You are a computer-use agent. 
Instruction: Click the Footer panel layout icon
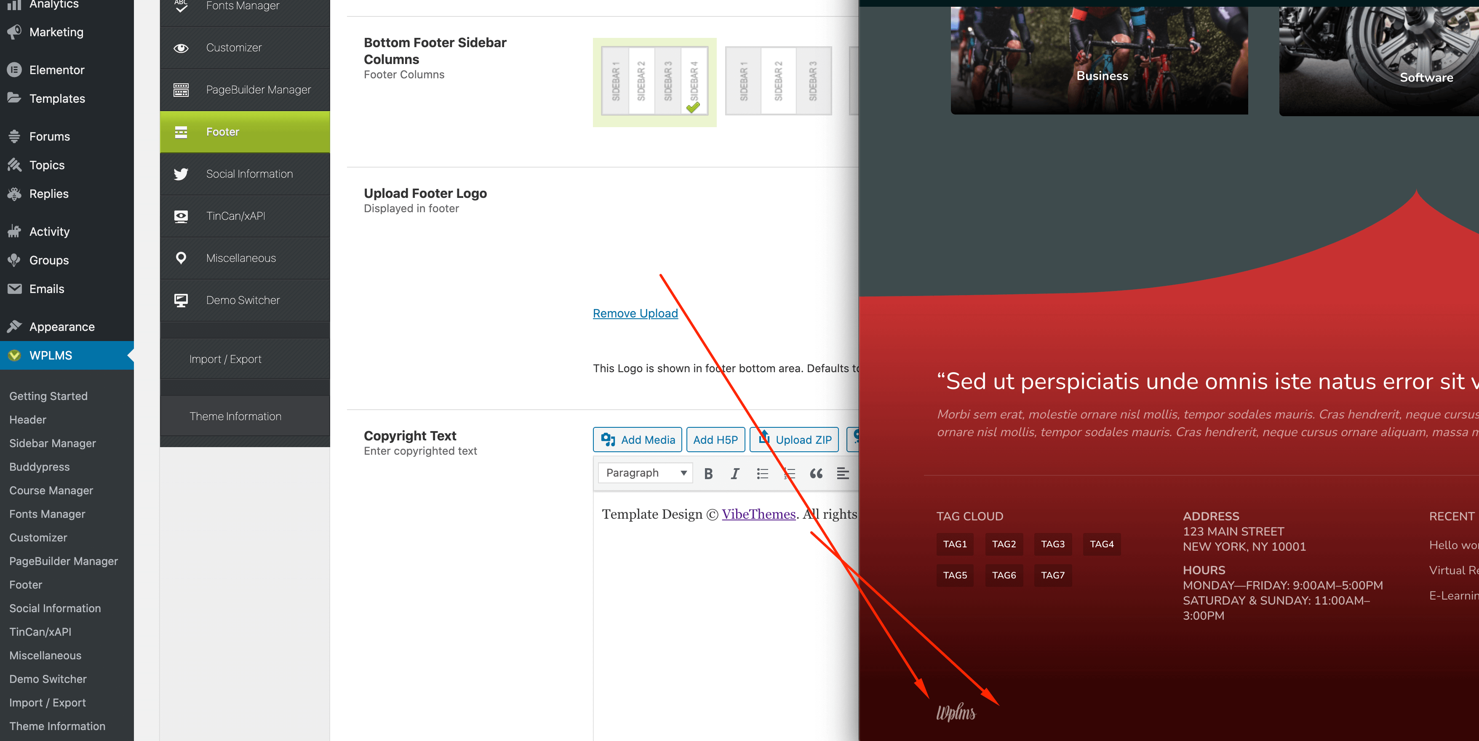pos(181,132)
